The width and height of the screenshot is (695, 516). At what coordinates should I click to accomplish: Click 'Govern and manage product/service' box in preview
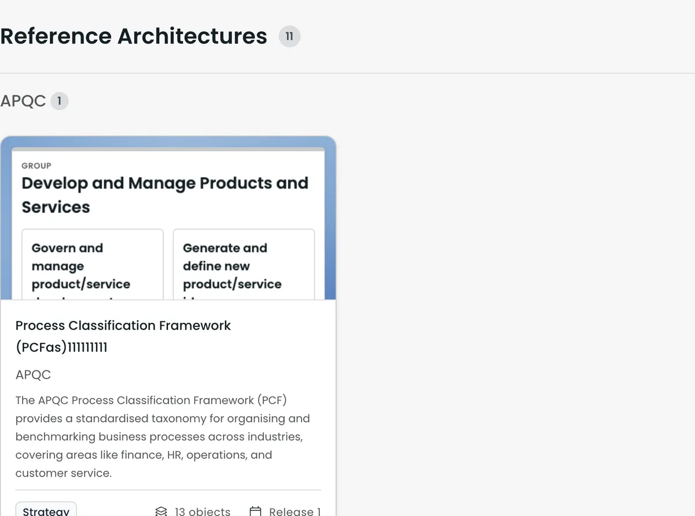tap(93, 264)
